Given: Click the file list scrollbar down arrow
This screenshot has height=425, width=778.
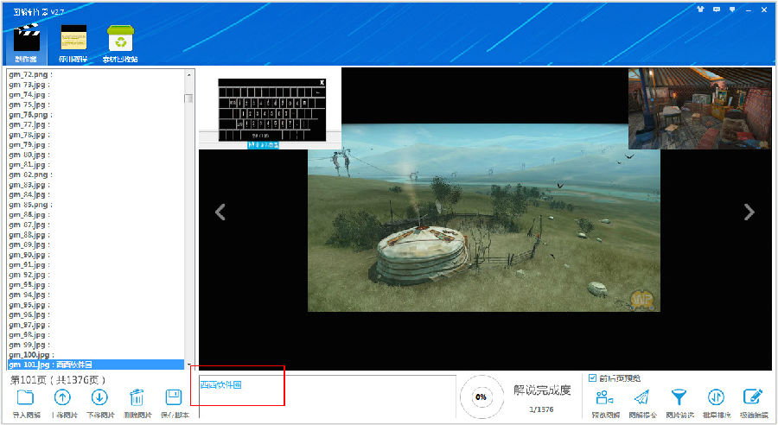Looking at the screenshot, I should point(188,365).
